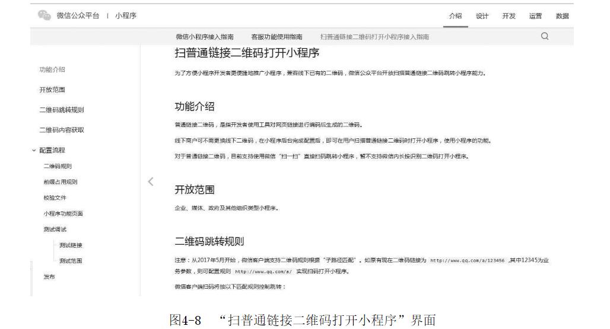Open 测试链接 under 测试调试
Viewport: 610px width, 329px height.
(71, 245)
